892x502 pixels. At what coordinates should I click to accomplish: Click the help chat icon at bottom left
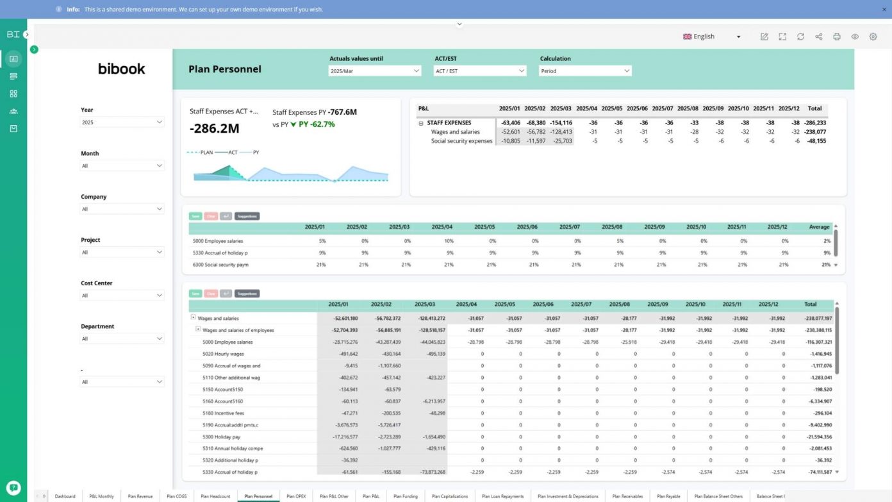[x=13, y=487]
